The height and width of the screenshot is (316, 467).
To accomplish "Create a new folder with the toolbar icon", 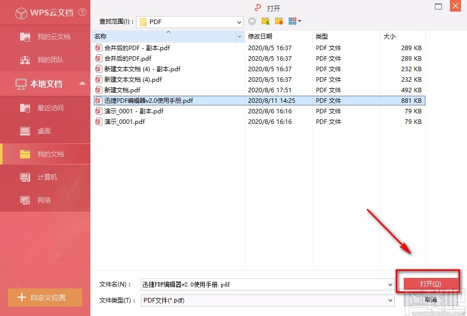I will coord(279,21).
